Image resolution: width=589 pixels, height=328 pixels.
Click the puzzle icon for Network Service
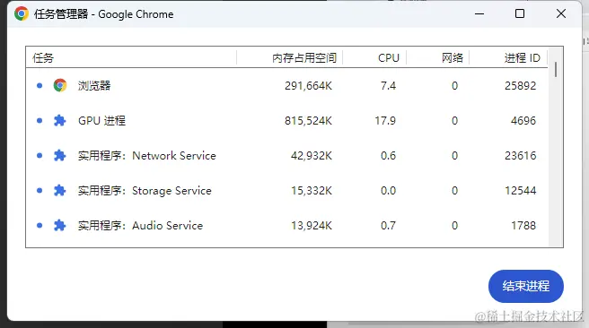pyautogui.click(x=60, y=155)
